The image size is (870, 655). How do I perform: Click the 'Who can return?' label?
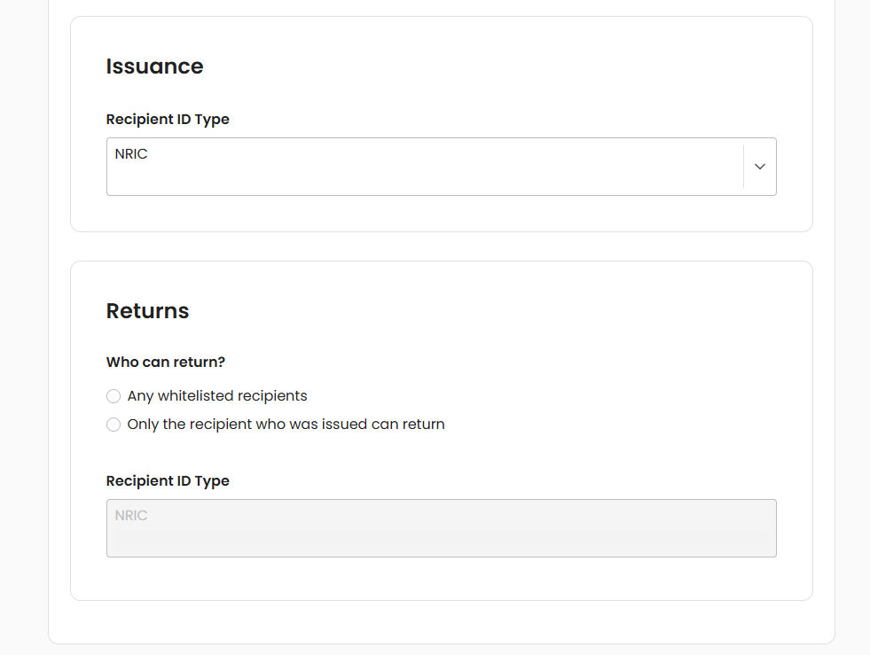[x=165, y=363]
